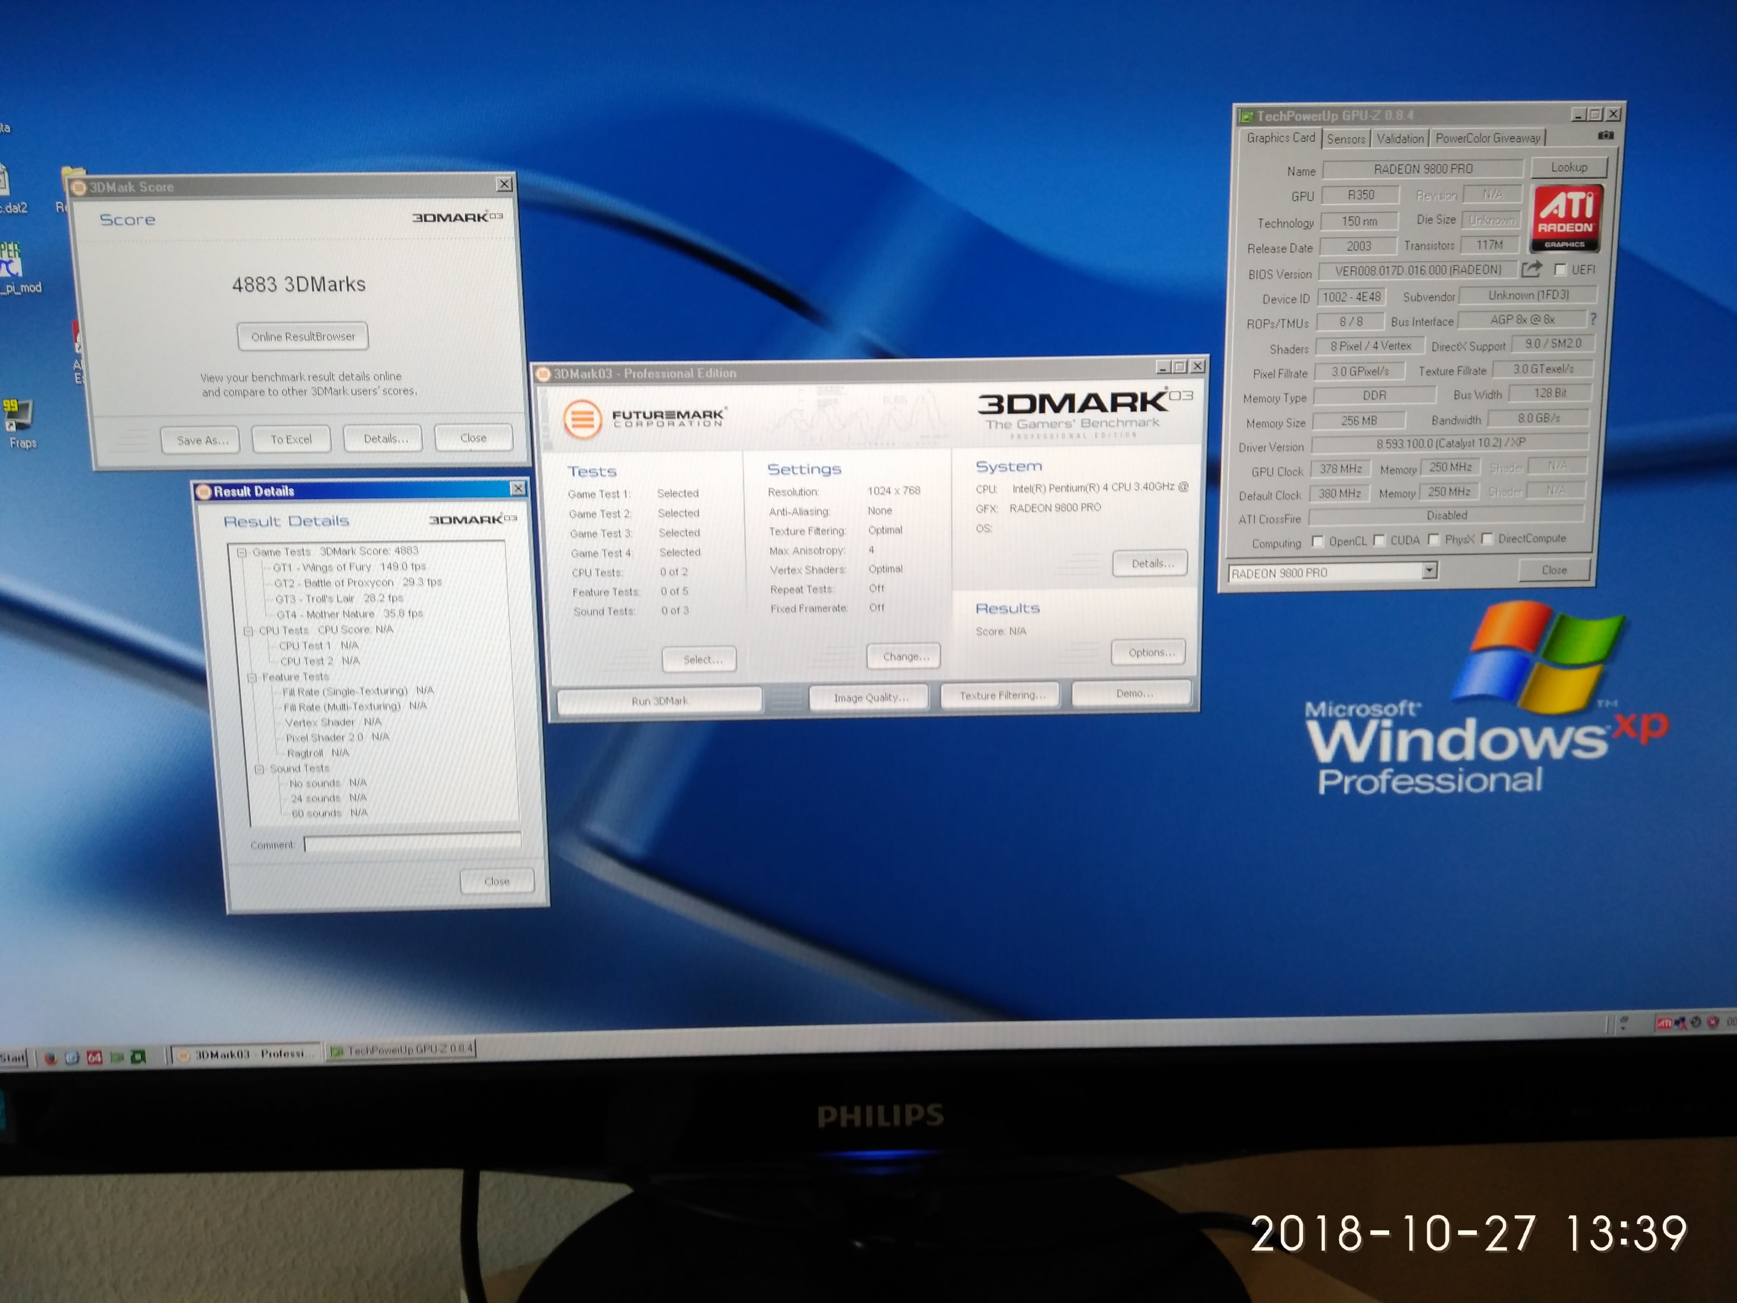The image size is (1737, 1303).
Task: Click the BIOS export share icon
Action: click(x=1530, y=269)
